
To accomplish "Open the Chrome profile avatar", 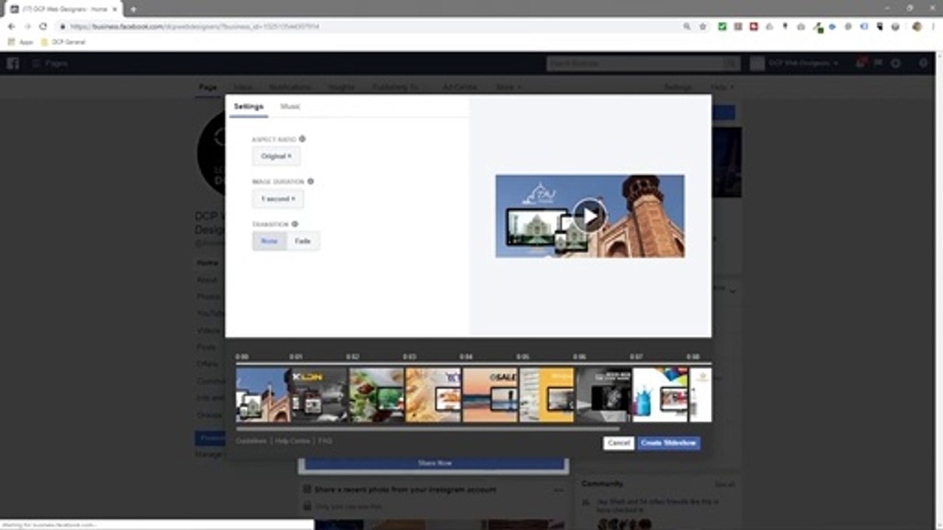I will (916, 26).
